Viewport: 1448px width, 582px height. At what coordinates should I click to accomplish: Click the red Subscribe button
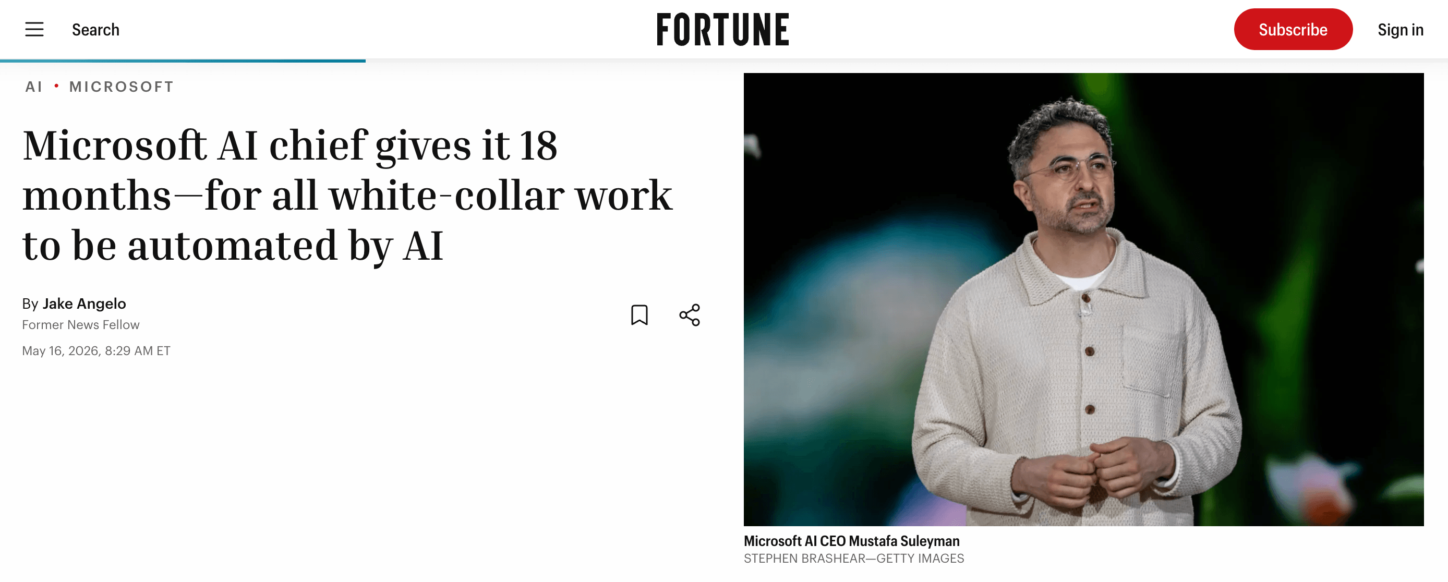(x=1293, y=29)
